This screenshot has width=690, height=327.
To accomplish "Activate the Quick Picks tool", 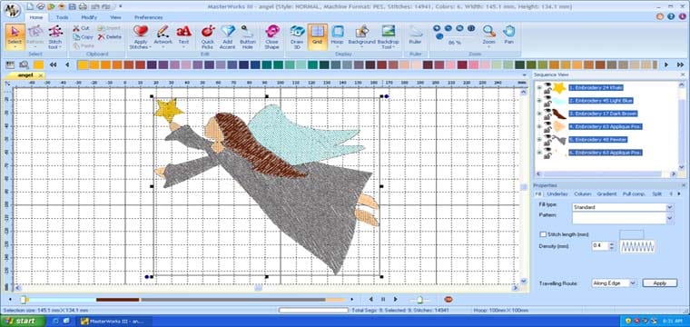I will (x=208, y=37).
